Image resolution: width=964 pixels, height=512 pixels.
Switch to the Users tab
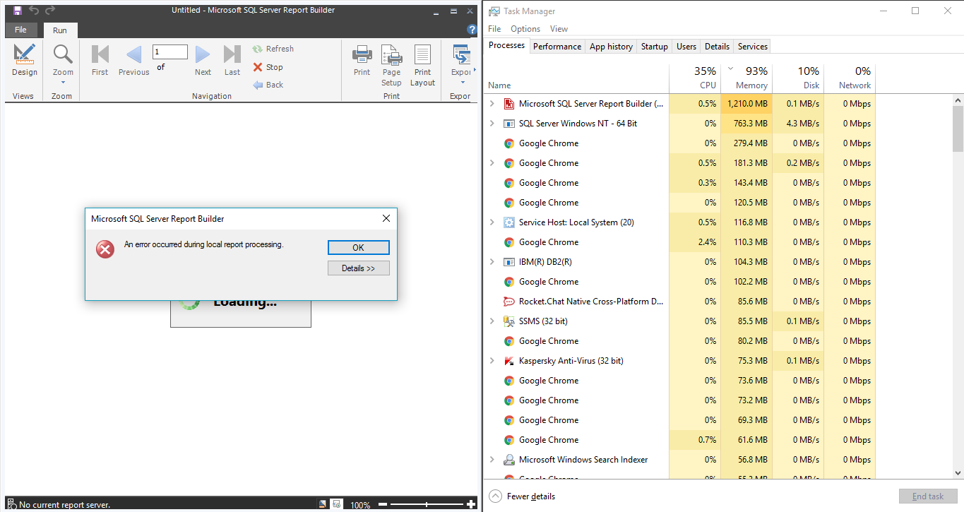pos(686,47)
